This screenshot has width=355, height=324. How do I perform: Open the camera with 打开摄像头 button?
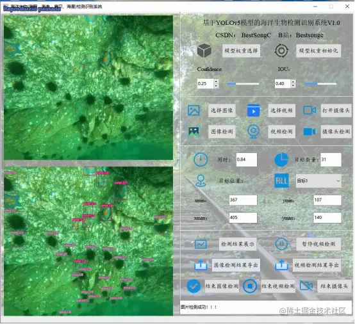pyautogui.click(x=336, y=110)
